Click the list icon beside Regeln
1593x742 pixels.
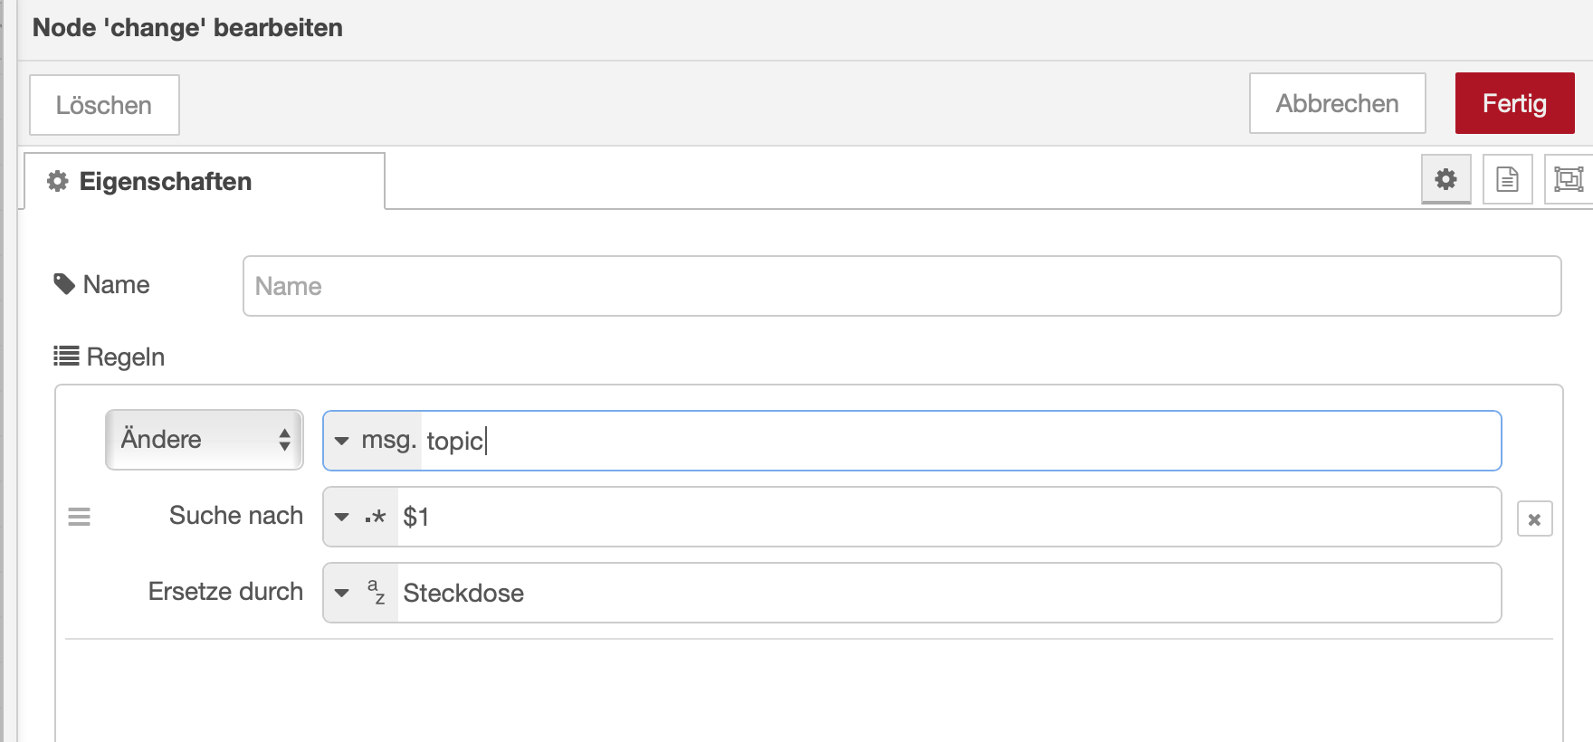[66, 357]
